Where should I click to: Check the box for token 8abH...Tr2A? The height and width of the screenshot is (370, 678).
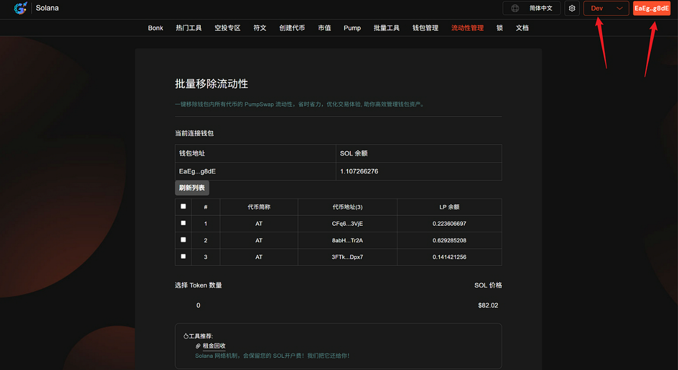[183, 240]
